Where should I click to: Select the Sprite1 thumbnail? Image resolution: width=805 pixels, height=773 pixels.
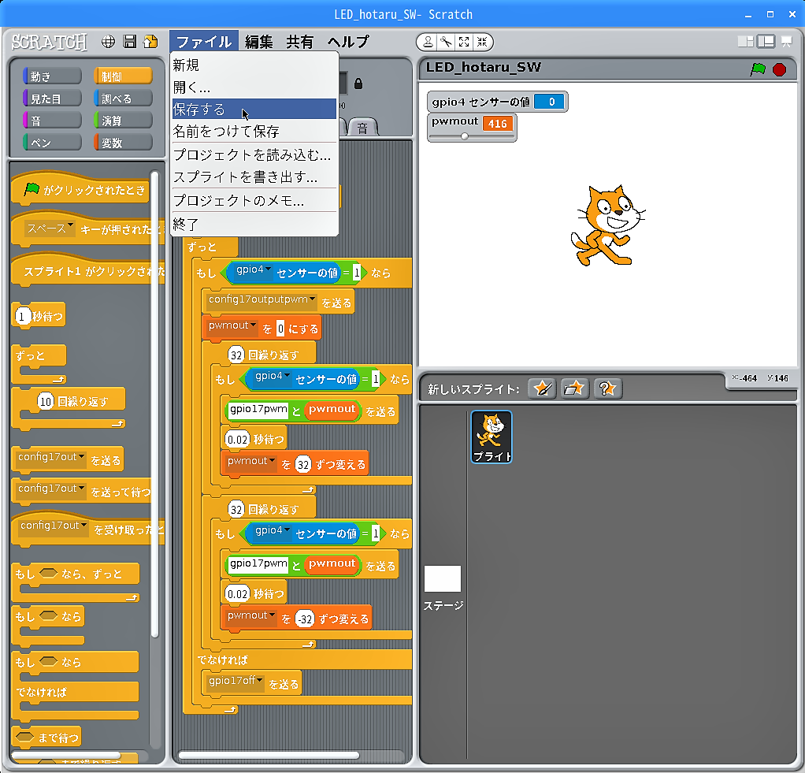[492, 437]
